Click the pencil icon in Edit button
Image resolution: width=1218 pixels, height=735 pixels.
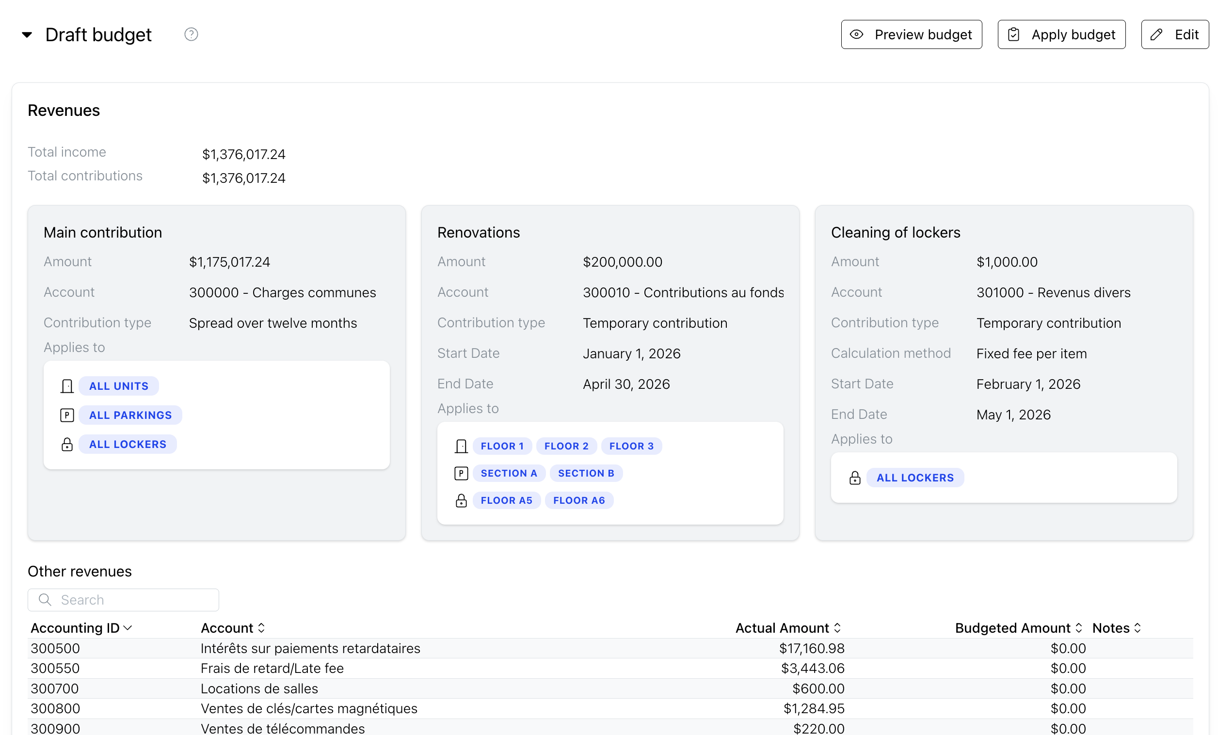click(1156, 34)
